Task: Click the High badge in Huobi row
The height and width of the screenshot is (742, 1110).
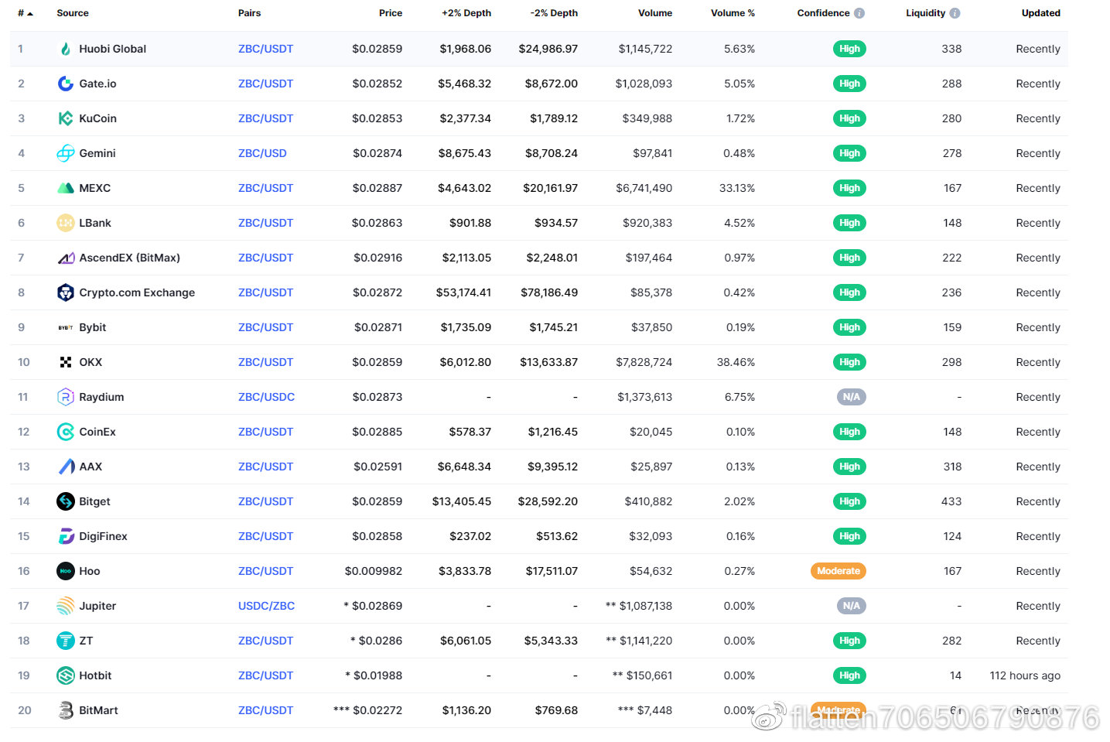Action: point(849,49)
